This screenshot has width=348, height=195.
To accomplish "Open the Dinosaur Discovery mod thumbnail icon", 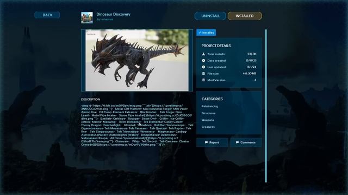I will [87, 17].
